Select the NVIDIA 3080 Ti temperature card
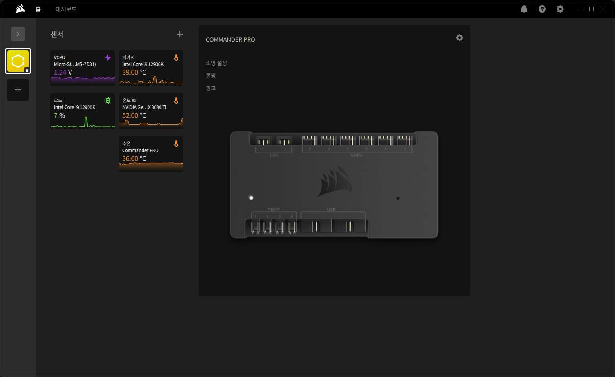 pos(151,111)
